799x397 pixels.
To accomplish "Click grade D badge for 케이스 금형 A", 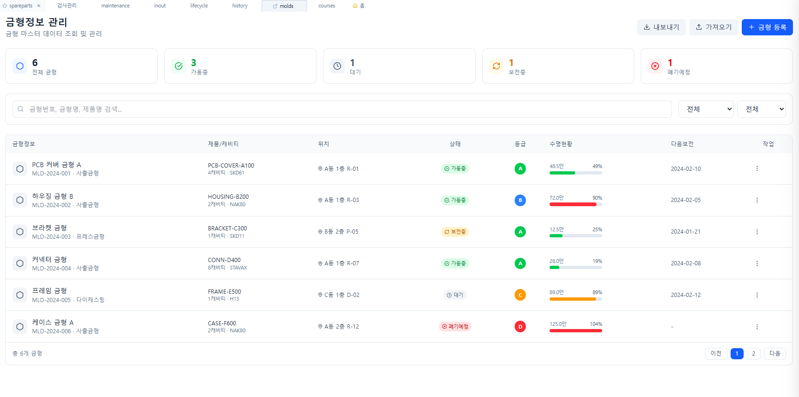I will 520,327.
